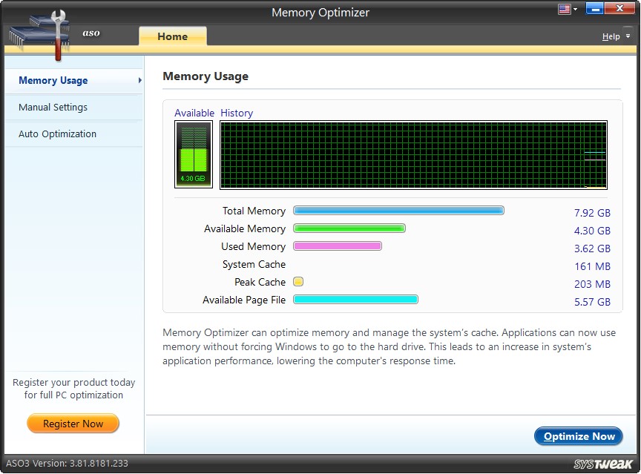Click the Total Memory progress bar

coord(398,211)
